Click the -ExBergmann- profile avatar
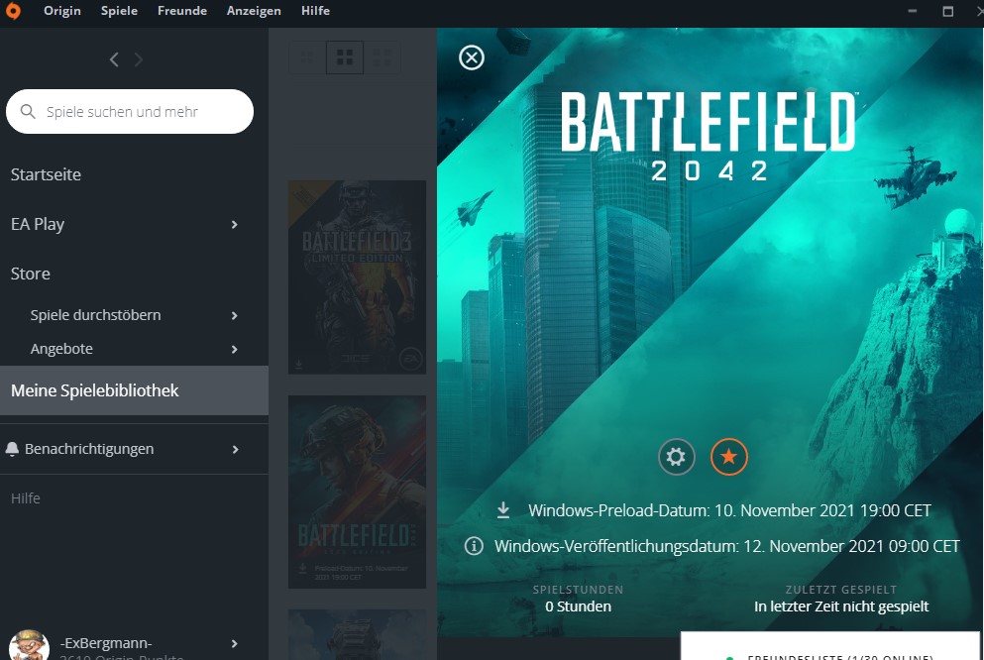 29,645
